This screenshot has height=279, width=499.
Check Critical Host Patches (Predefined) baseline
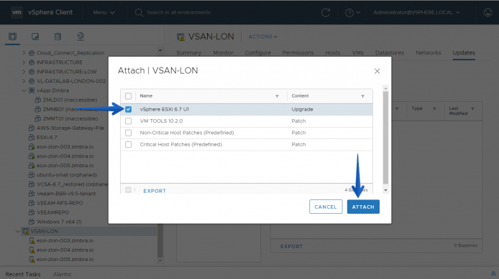click(128, 144)
